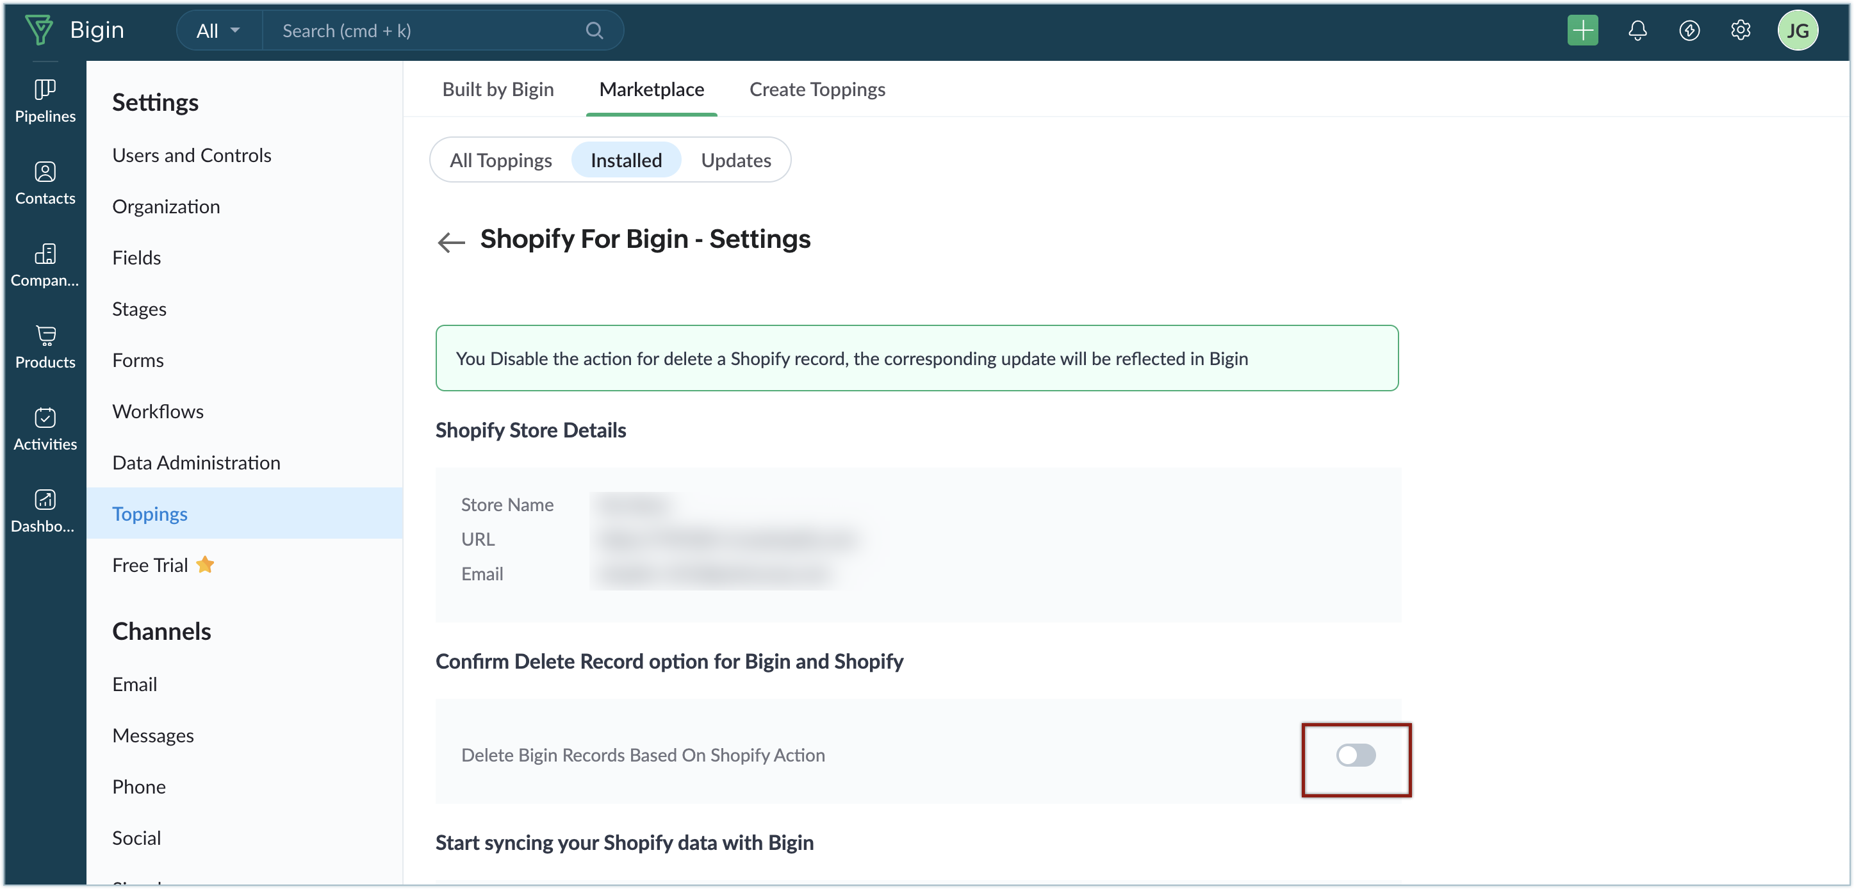
Task: Open Fields settings
Action: pos(136,257)
